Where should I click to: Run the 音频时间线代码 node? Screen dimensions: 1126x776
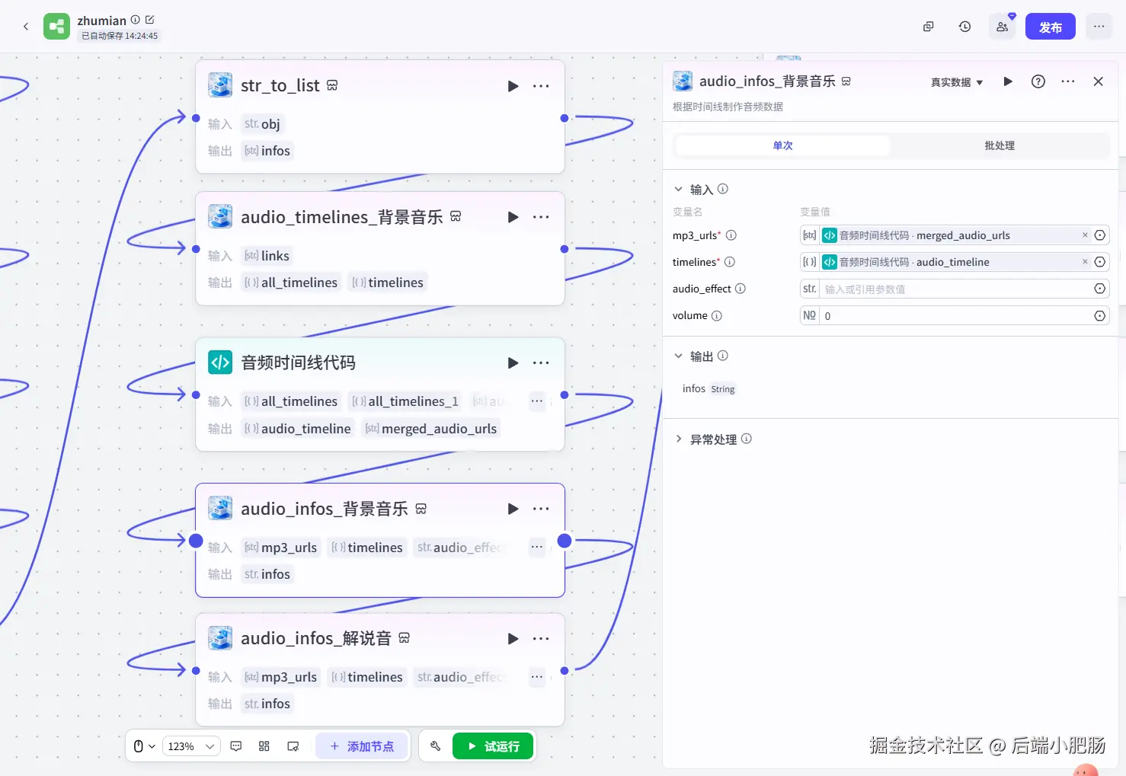pyautogui.click(x=513, y=363)
